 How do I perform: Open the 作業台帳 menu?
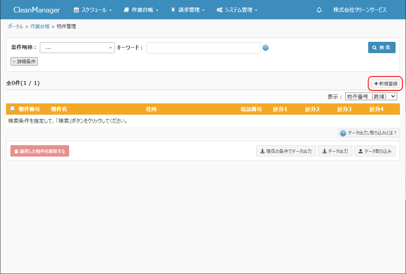[141, 10]
